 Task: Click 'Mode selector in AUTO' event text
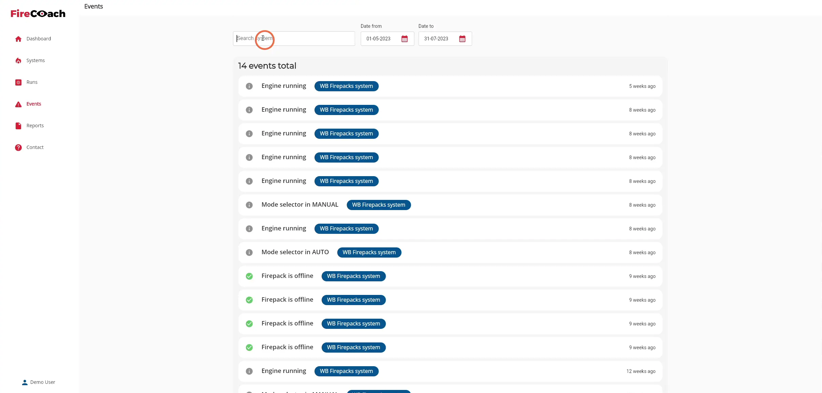[x=295, y=252]
